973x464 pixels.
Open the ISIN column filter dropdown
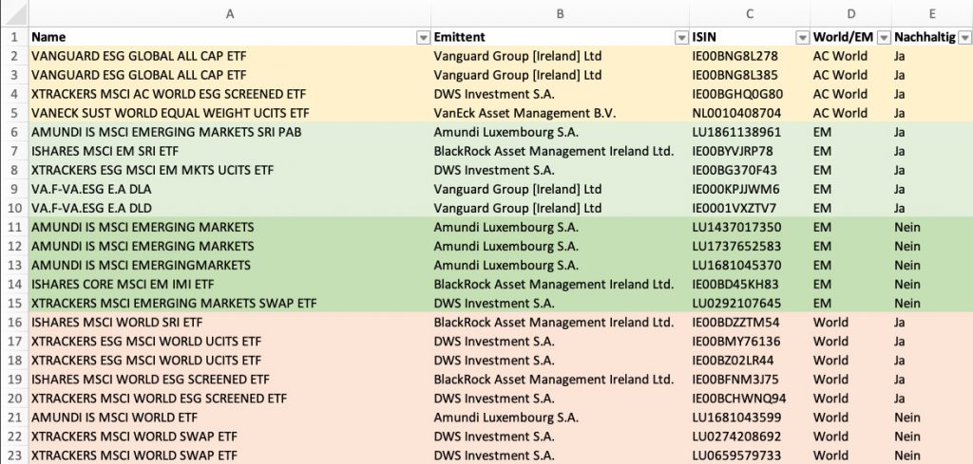[802, 38]
